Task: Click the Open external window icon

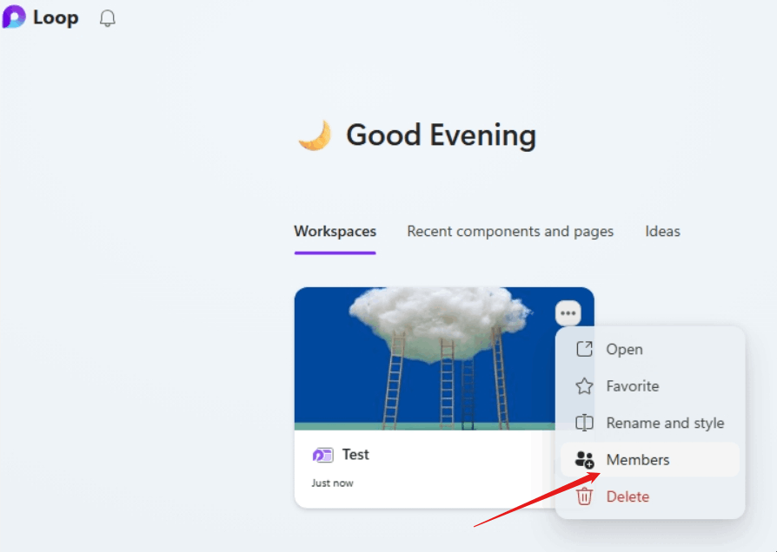Action: 584,349
